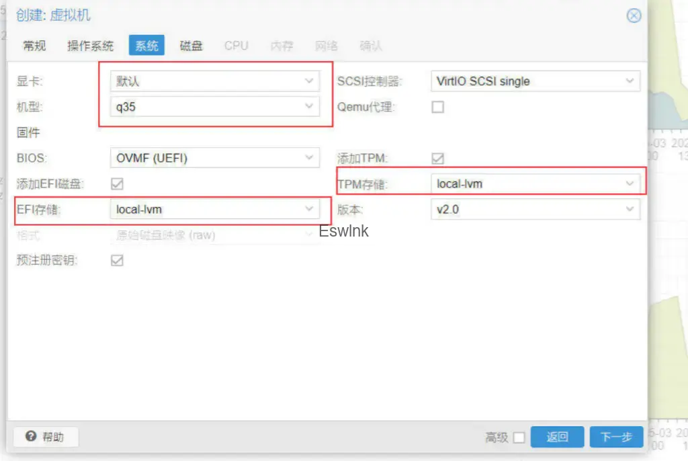Viewport: 688px width, 461px height.
Task: Click the 返回 back button
Action: pyautogui.click(x=557, y=437)
